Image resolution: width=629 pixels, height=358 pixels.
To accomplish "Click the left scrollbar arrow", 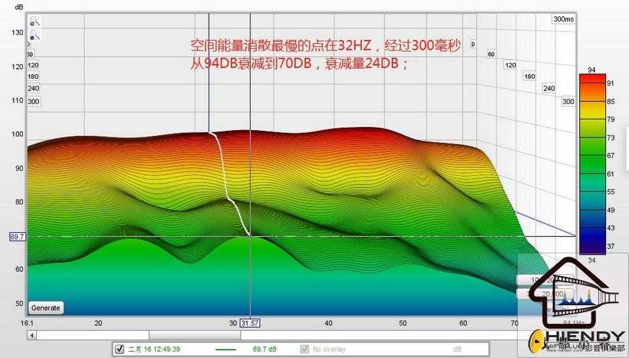I will pyautogui.click(x=31, y=335).
